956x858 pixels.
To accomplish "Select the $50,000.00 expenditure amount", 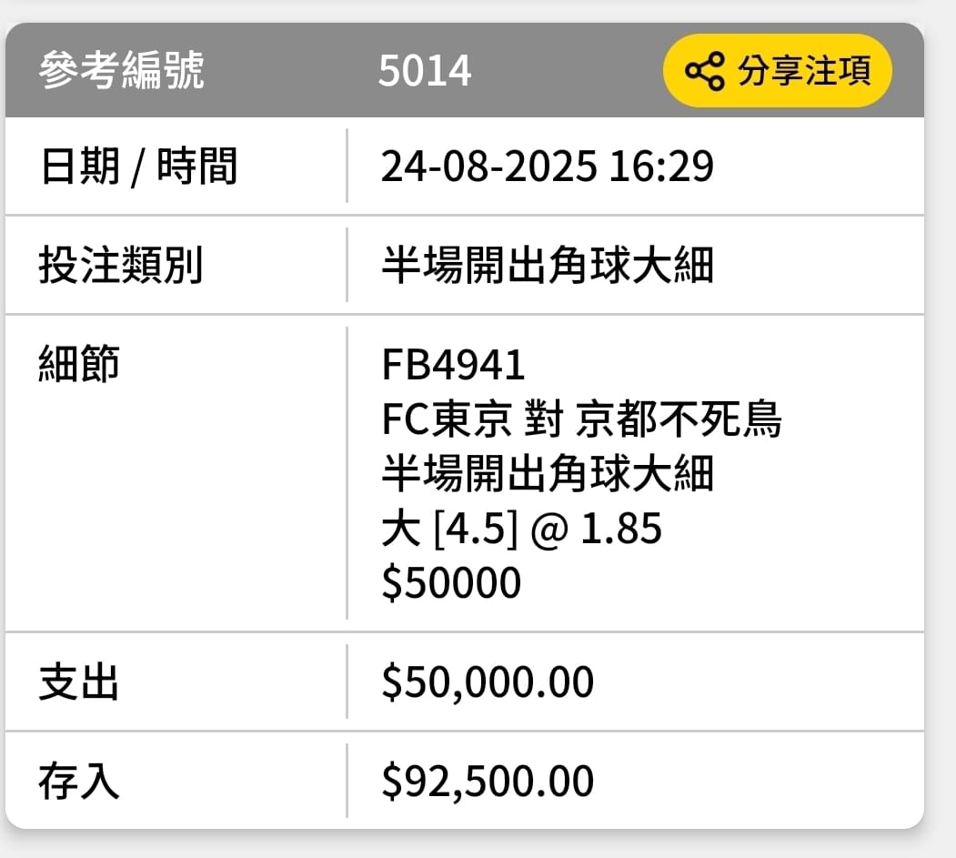I will point(488,681).
